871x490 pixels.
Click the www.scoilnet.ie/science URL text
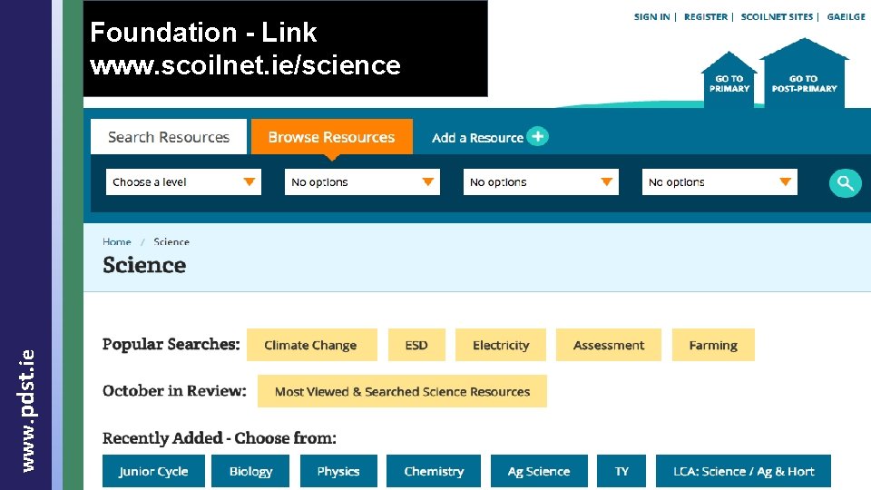click(245, 65)
